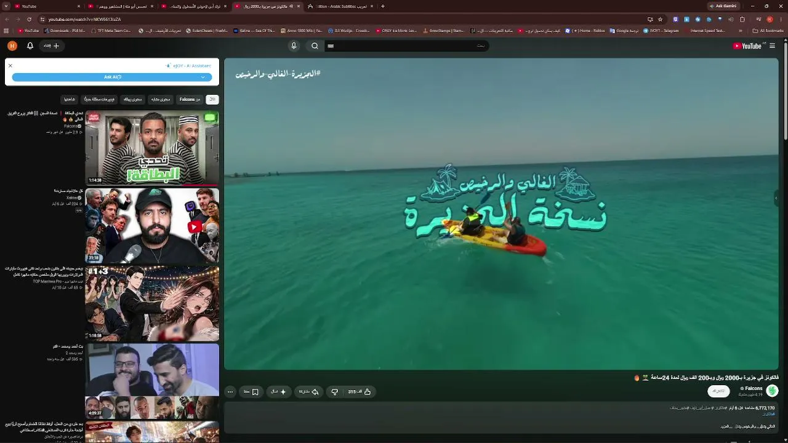Image resolution: width=788 pixels, height=443 pixels.
Task: Click the Ask sparkle button below video
Action: [x=279, y=391]
